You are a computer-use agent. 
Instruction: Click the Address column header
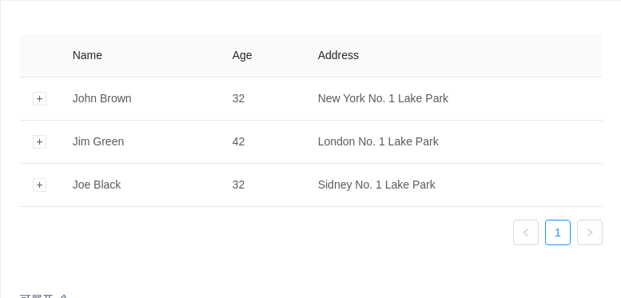pyautogui.click(x=338, y=55)
